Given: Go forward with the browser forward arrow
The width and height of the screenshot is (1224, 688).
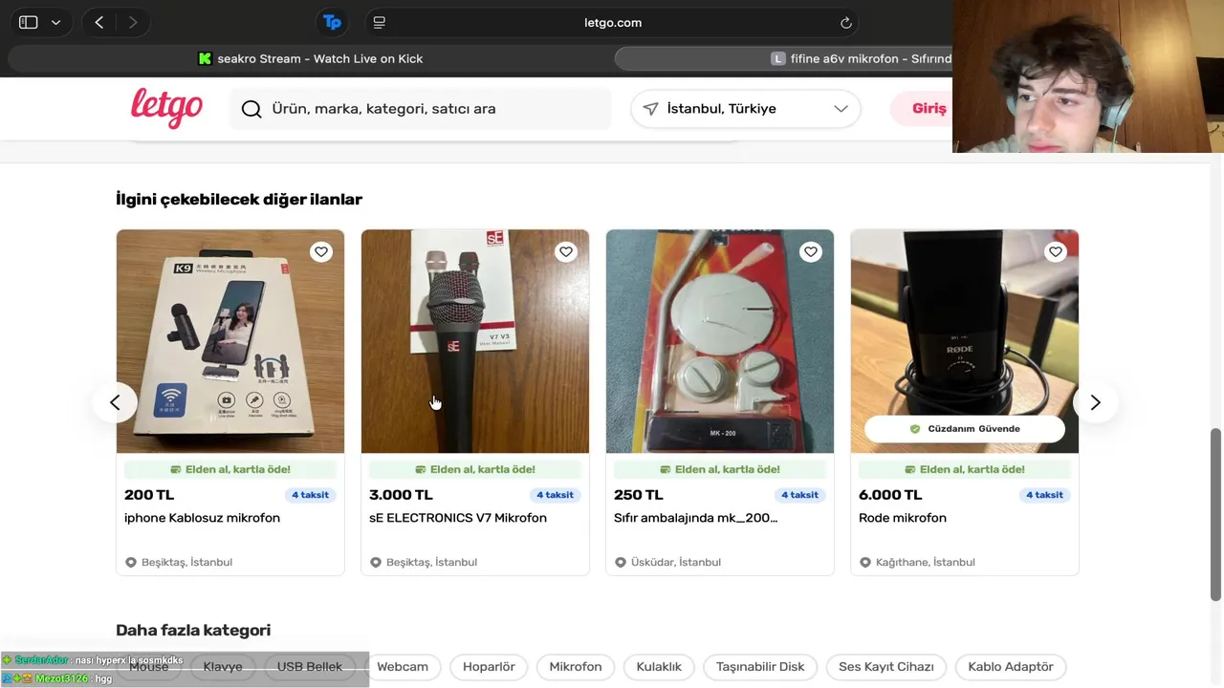Looking at the screenshot, I should pyautogui.click(x=132, y=22).
